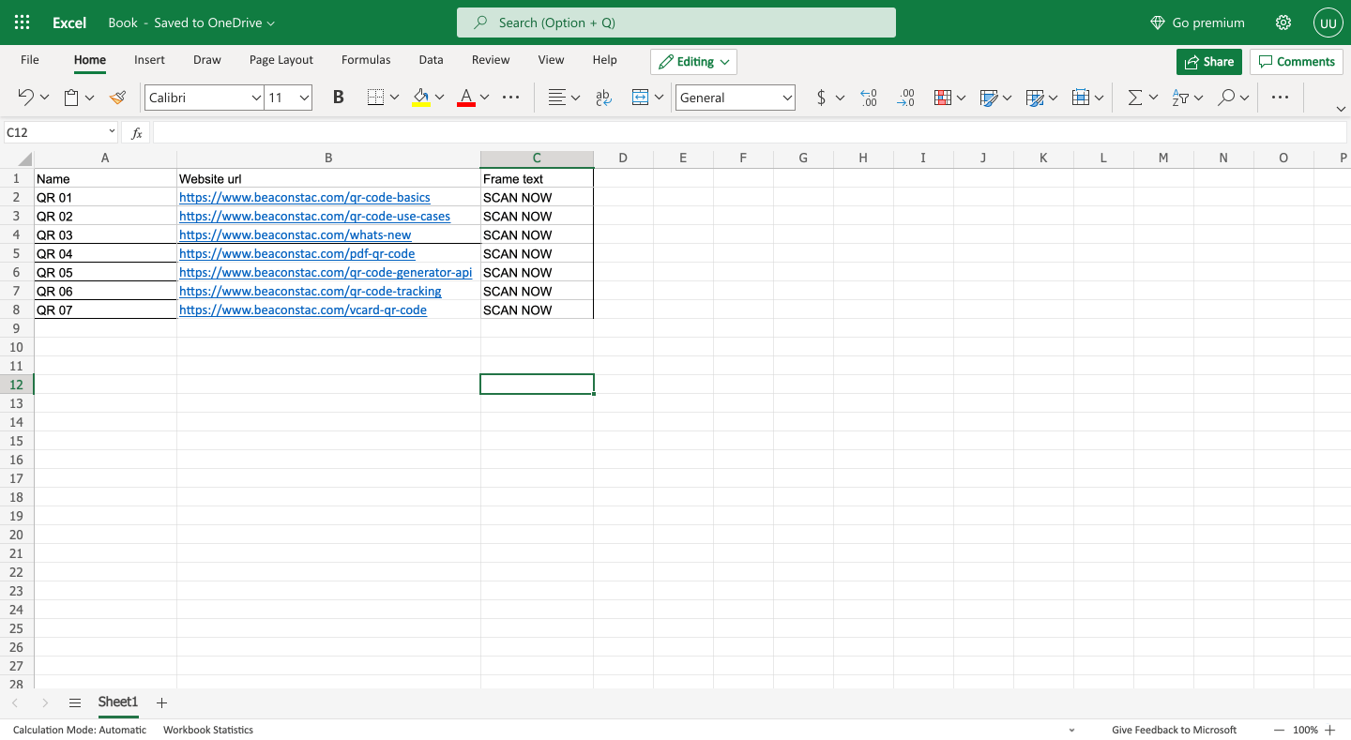1351x740 pixels.
Task: Click the Share button
Action: pos(1208,61)
